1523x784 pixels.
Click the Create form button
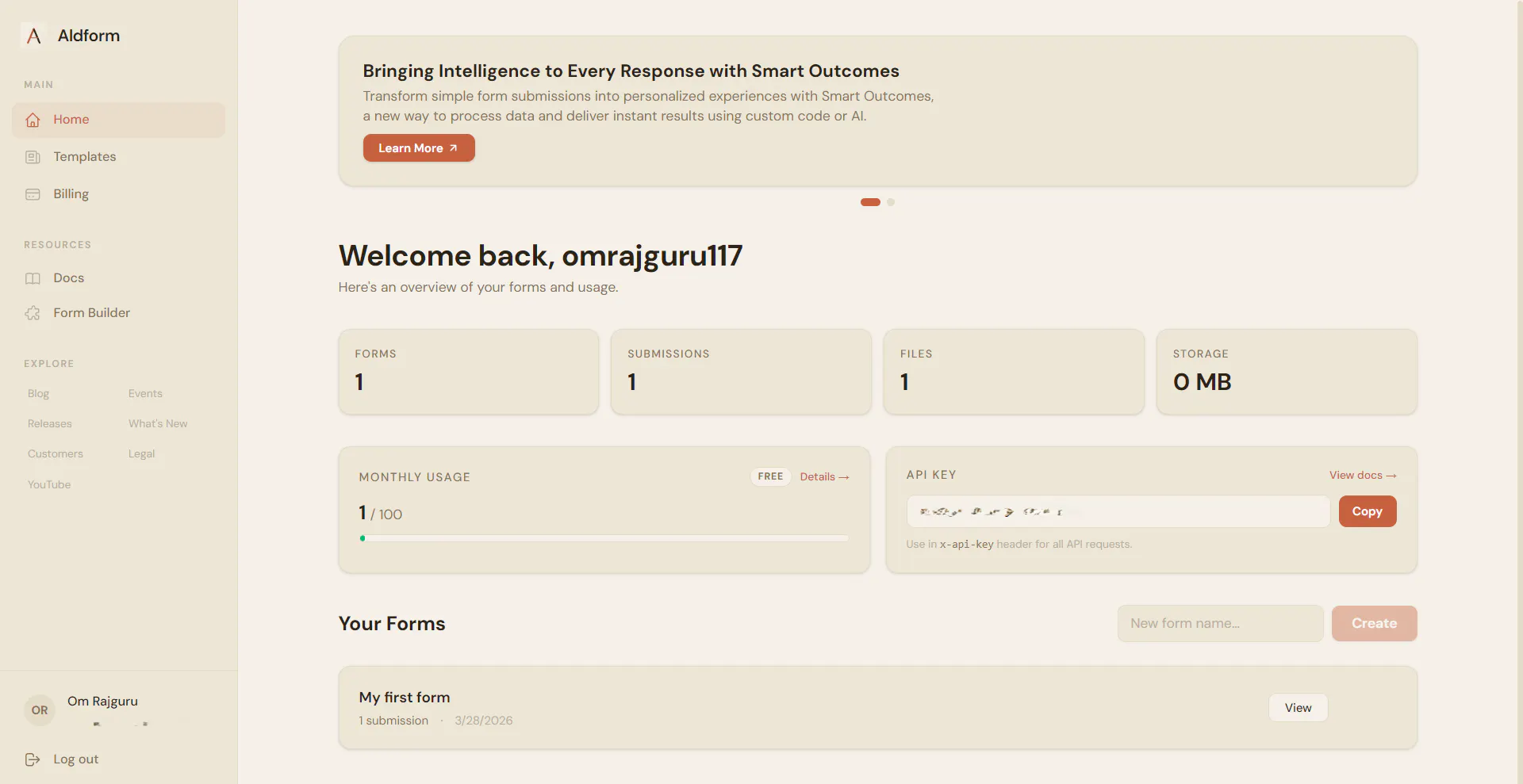1374,624
